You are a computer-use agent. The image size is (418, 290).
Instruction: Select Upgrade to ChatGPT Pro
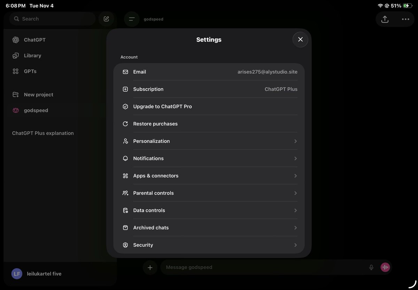pos(209,106)
